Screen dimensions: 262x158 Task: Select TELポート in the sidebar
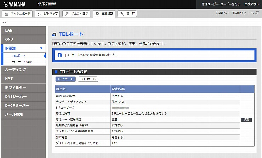coord(19,56)
